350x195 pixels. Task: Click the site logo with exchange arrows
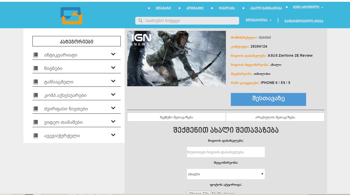pyautogui.click(x=71, y=16)
